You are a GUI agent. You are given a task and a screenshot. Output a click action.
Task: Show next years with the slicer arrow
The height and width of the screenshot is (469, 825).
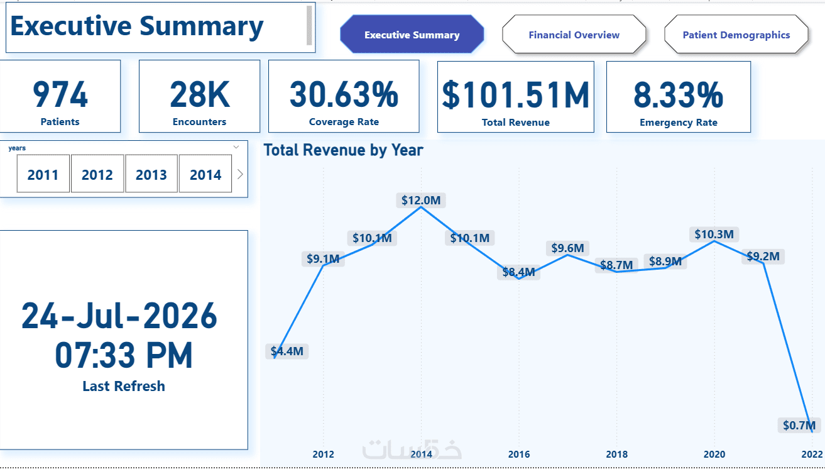click(240, 174)
